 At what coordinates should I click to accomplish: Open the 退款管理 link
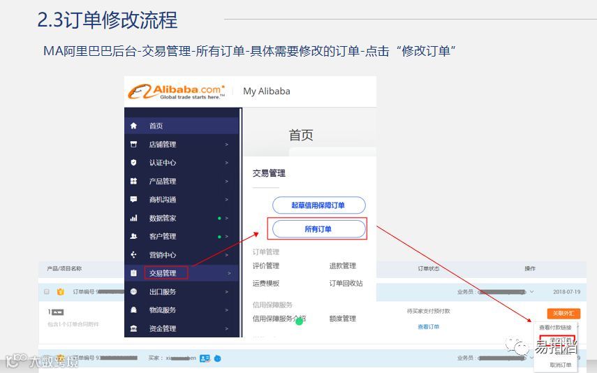pos(343,265)
